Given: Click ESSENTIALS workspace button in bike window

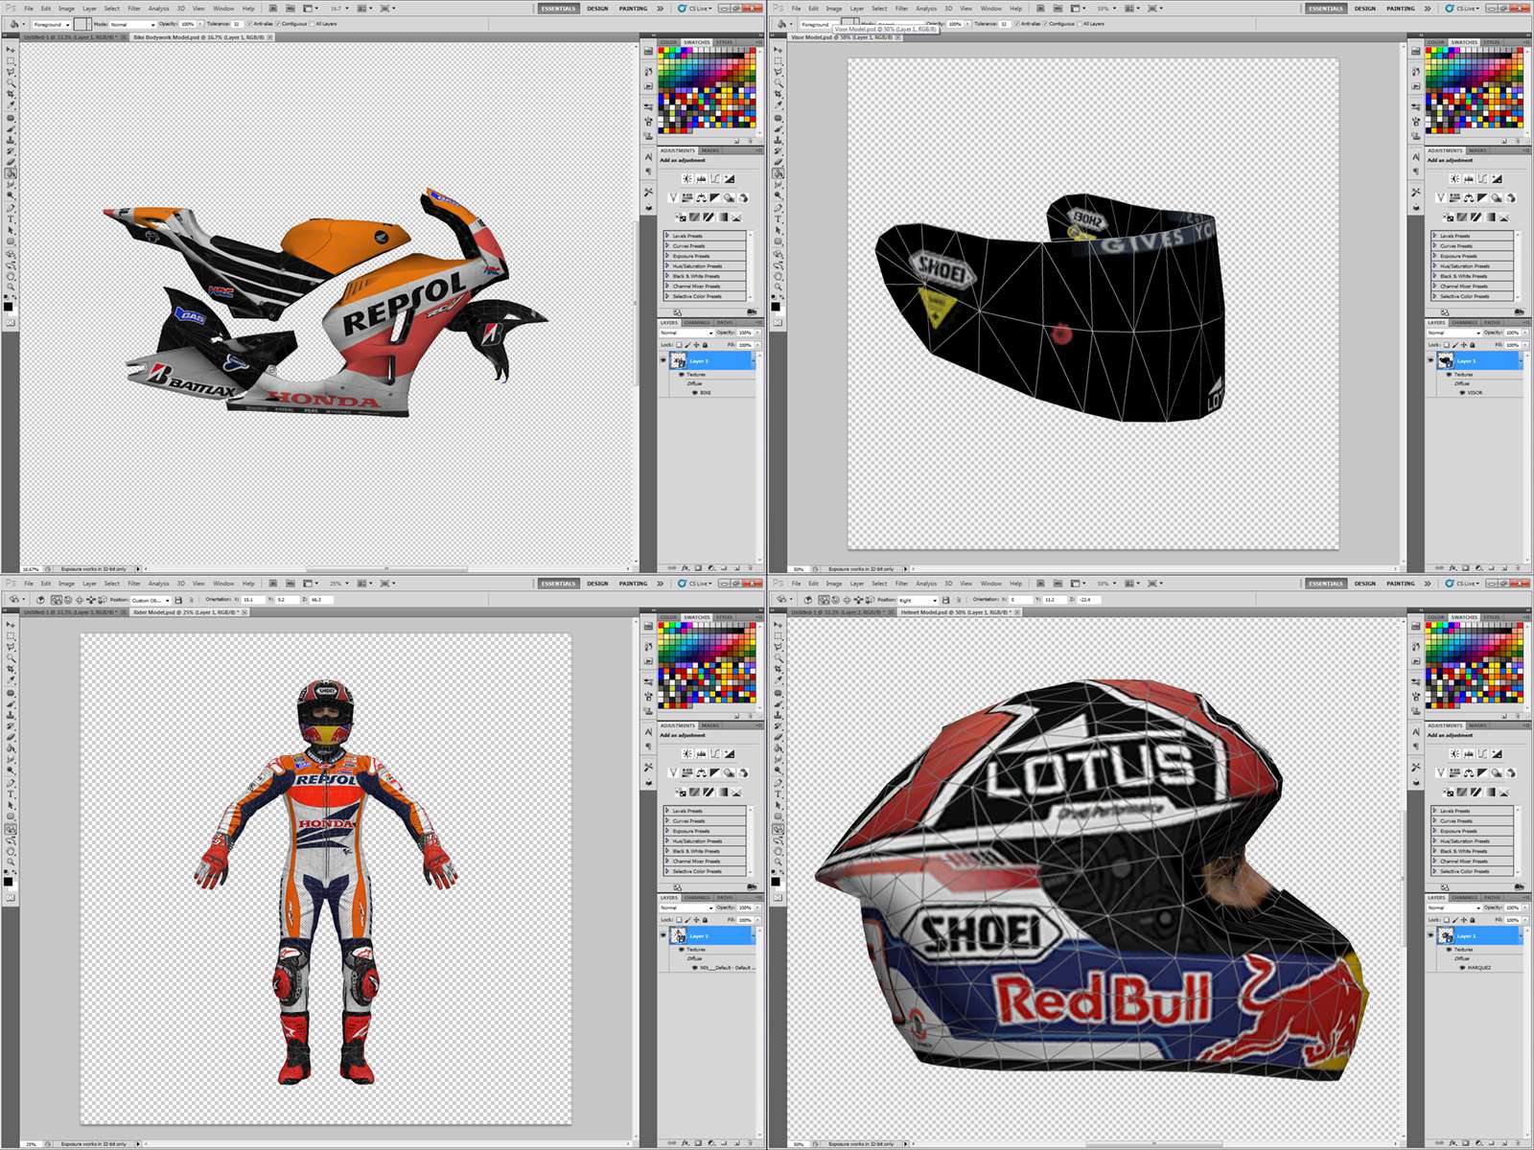Looking at the screenshot, I should (558, 9).
